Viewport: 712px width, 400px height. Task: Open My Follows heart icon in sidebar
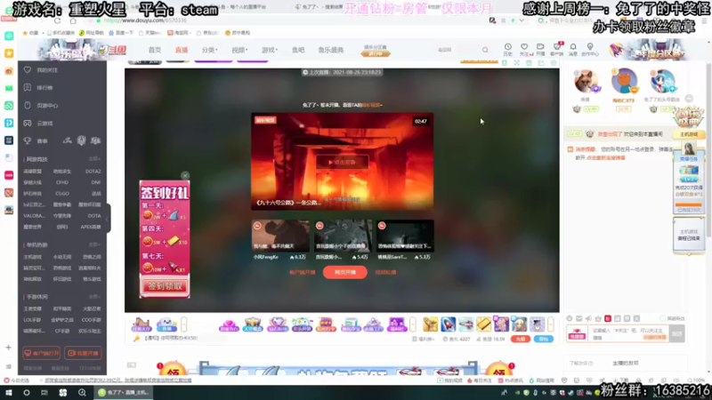28,70
